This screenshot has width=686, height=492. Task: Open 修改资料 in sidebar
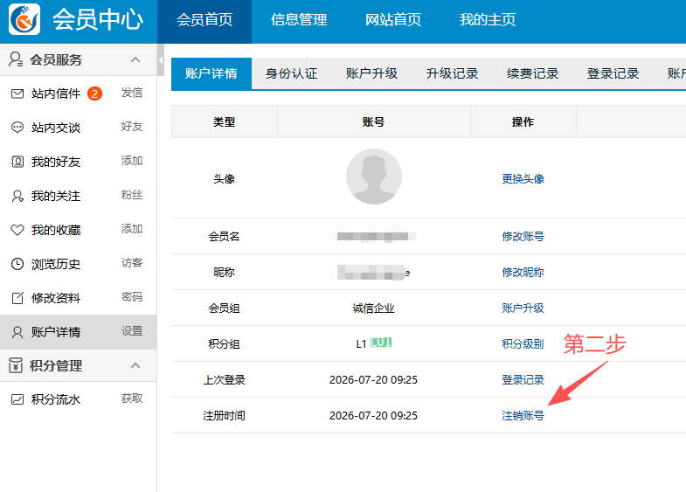click(56, 298)
